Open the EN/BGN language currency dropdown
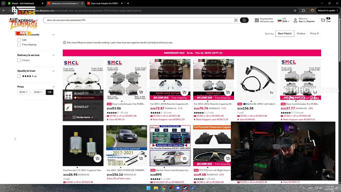This screenshot has height=192, width=341. coord(283,20)
